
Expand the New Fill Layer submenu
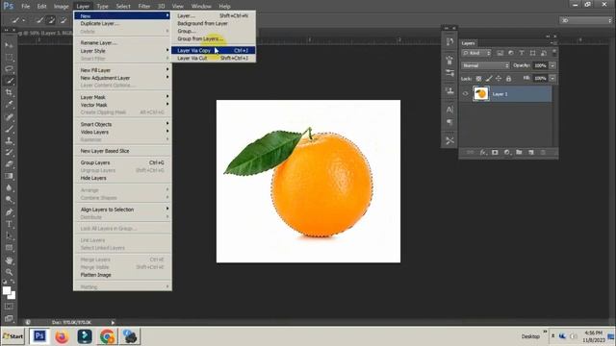click(x=122, y=70)
